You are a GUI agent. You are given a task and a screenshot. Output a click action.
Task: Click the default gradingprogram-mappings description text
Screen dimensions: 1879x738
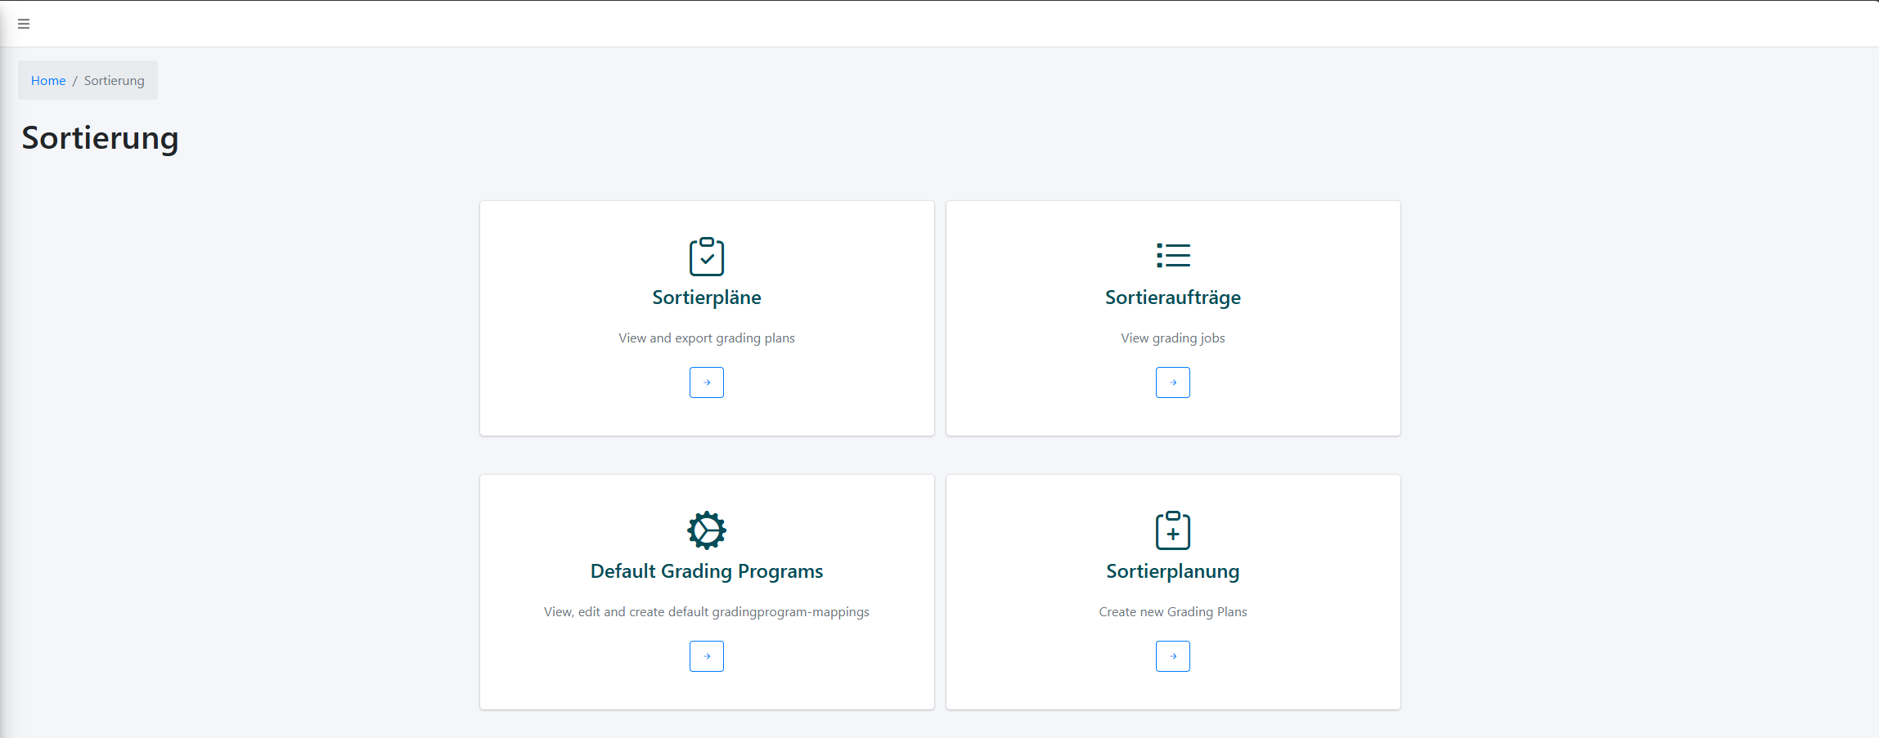tap(707, 612)
